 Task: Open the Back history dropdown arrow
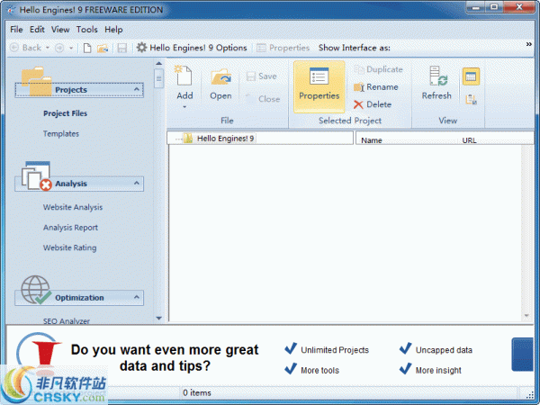tap(48, 48)
